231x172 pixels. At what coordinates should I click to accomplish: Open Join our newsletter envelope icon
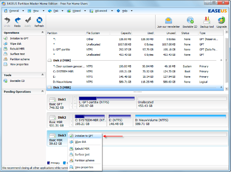(x=169, y=22)
